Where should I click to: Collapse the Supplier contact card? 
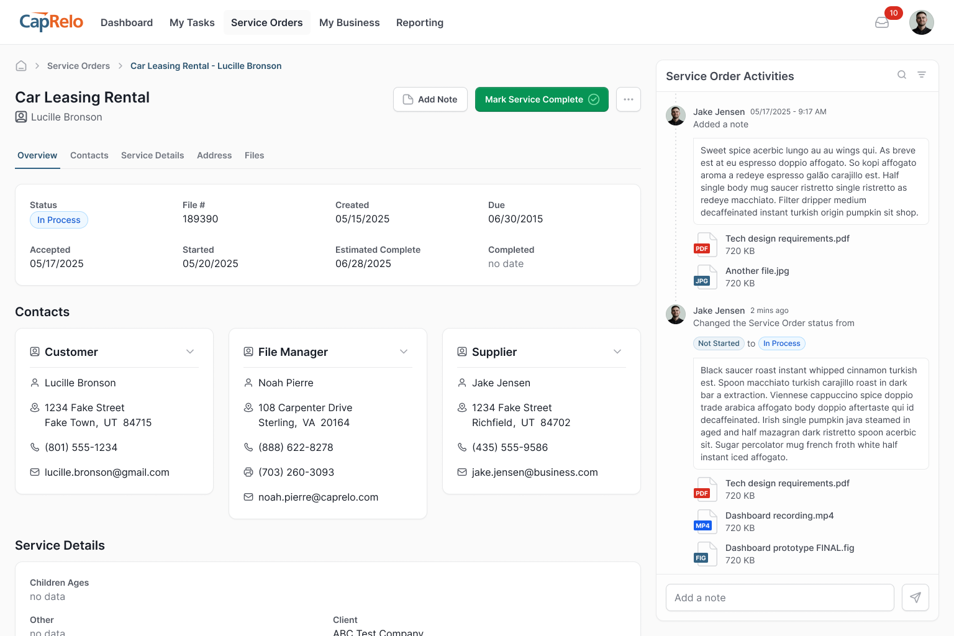[x=617, y=352]
